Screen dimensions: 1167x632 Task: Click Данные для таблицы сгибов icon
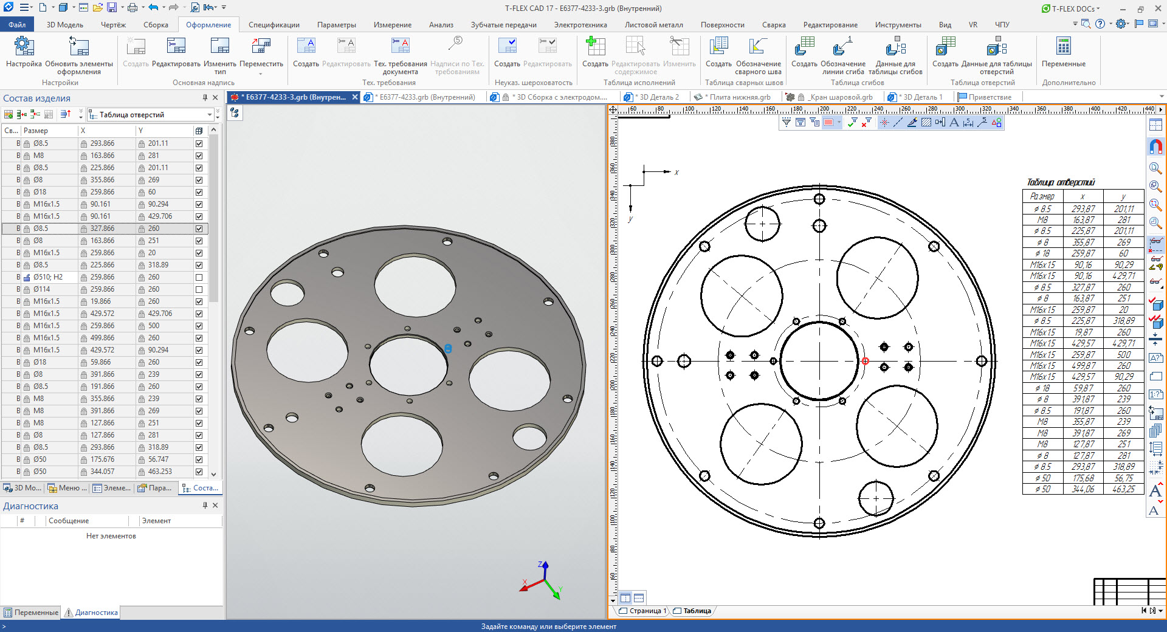tap(895, 47)
